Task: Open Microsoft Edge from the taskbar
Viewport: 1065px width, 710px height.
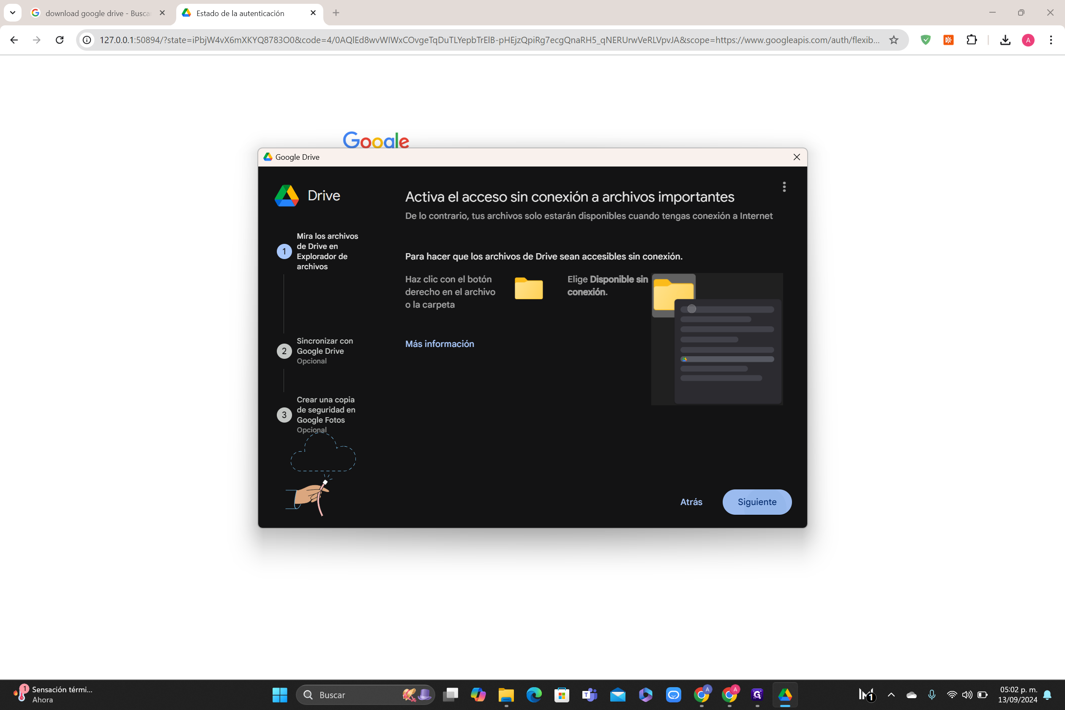Action: (534, 695)
